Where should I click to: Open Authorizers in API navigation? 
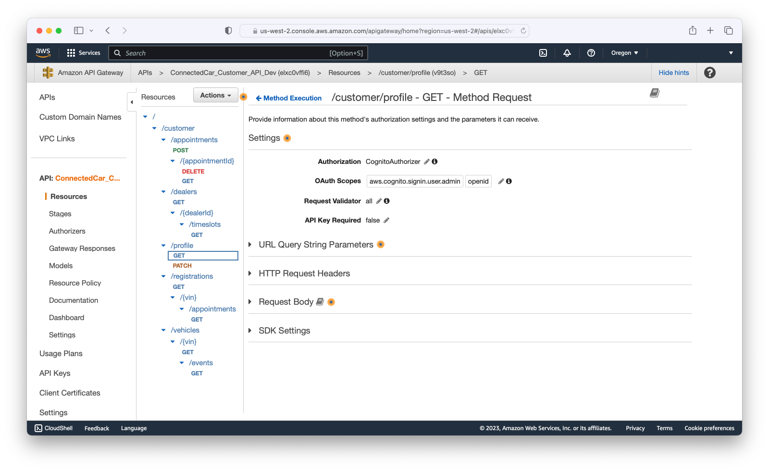[x=67, y=231]
